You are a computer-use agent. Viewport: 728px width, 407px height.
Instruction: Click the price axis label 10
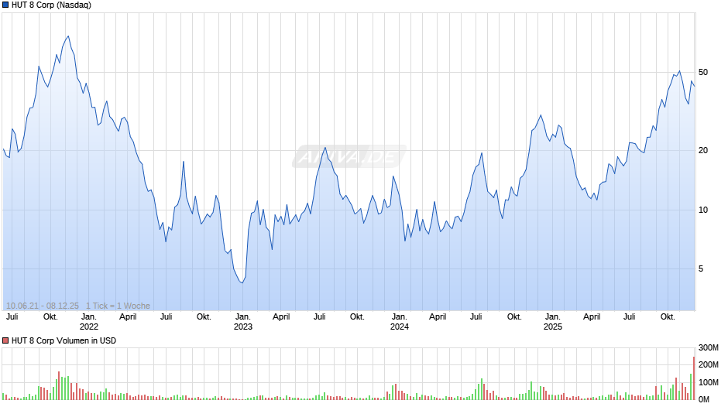[703, 210]
